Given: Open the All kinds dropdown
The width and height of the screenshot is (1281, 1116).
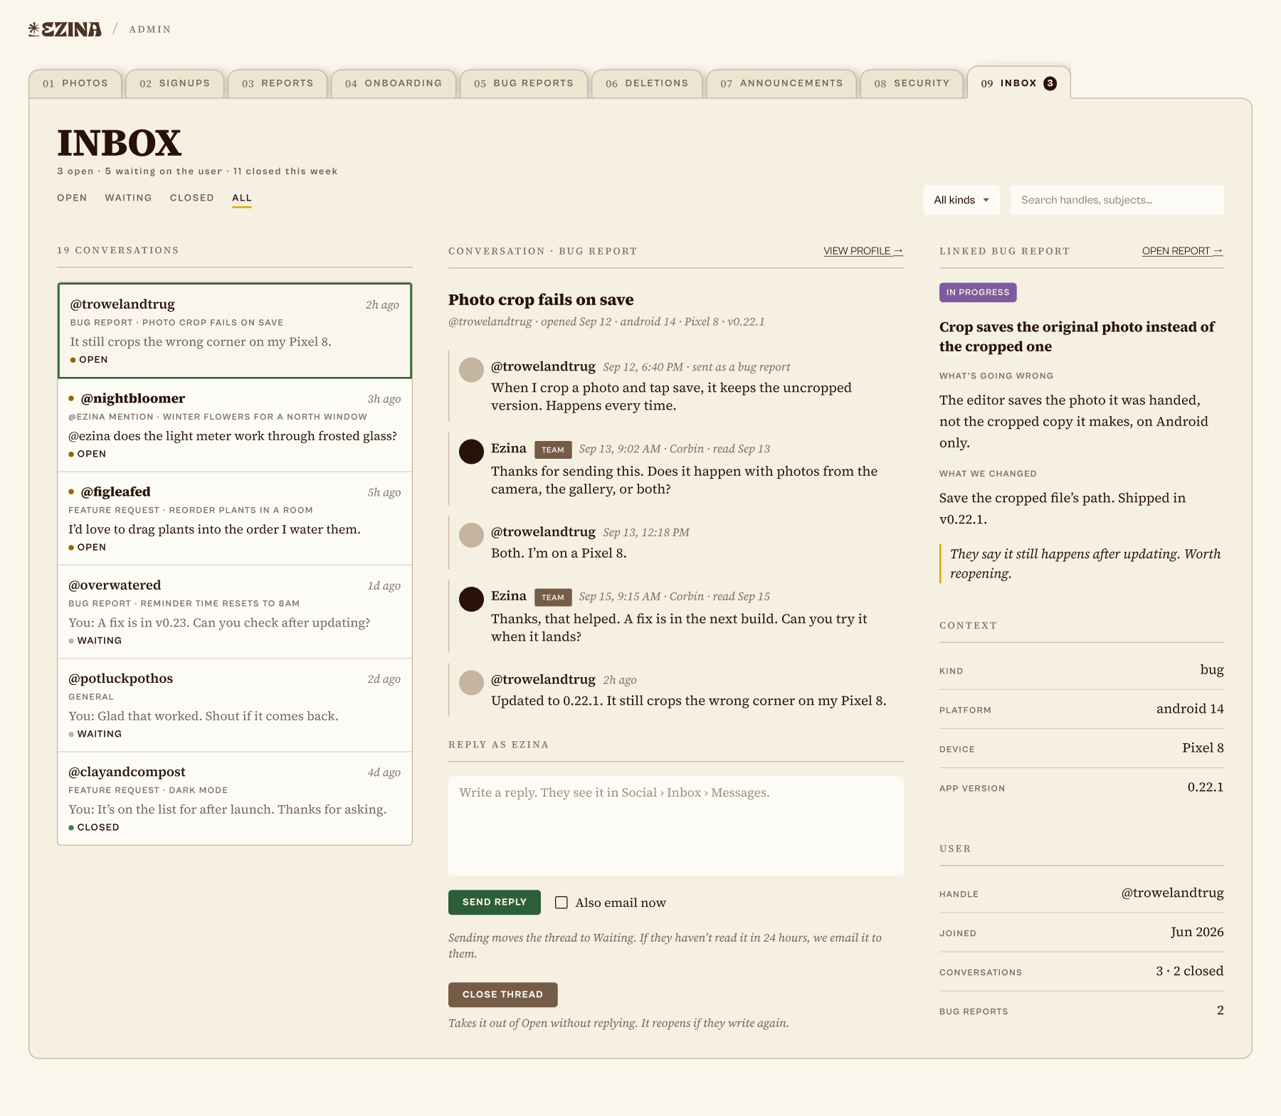Looking at the screenshot, I should click(961, 200).
